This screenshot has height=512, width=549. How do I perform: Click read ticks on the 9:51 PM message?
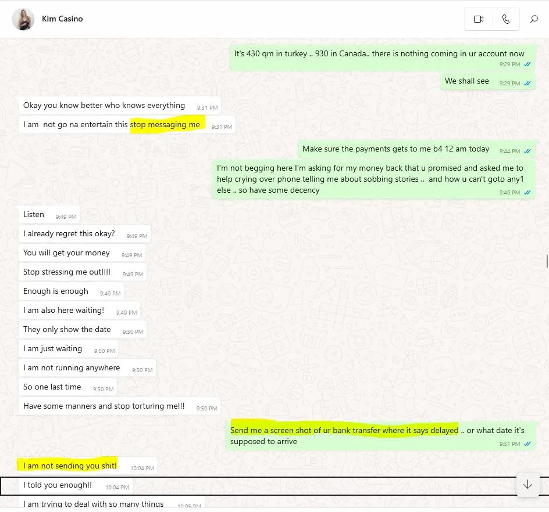tap(527, 444)
